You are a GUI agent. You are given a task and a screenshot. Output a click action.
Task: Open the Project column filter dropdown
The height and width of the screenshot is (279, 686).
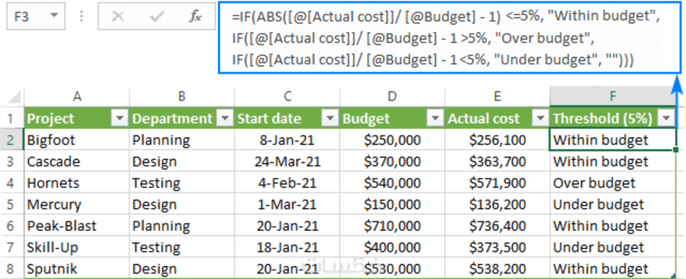(119, 118)
